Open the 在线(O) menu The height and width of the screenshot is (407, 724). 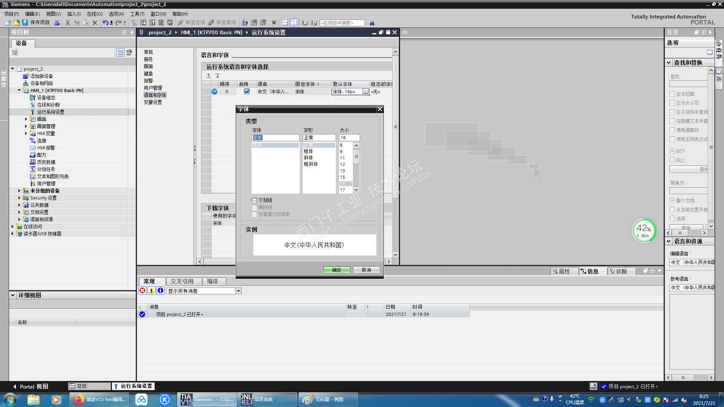click(94, 14)
